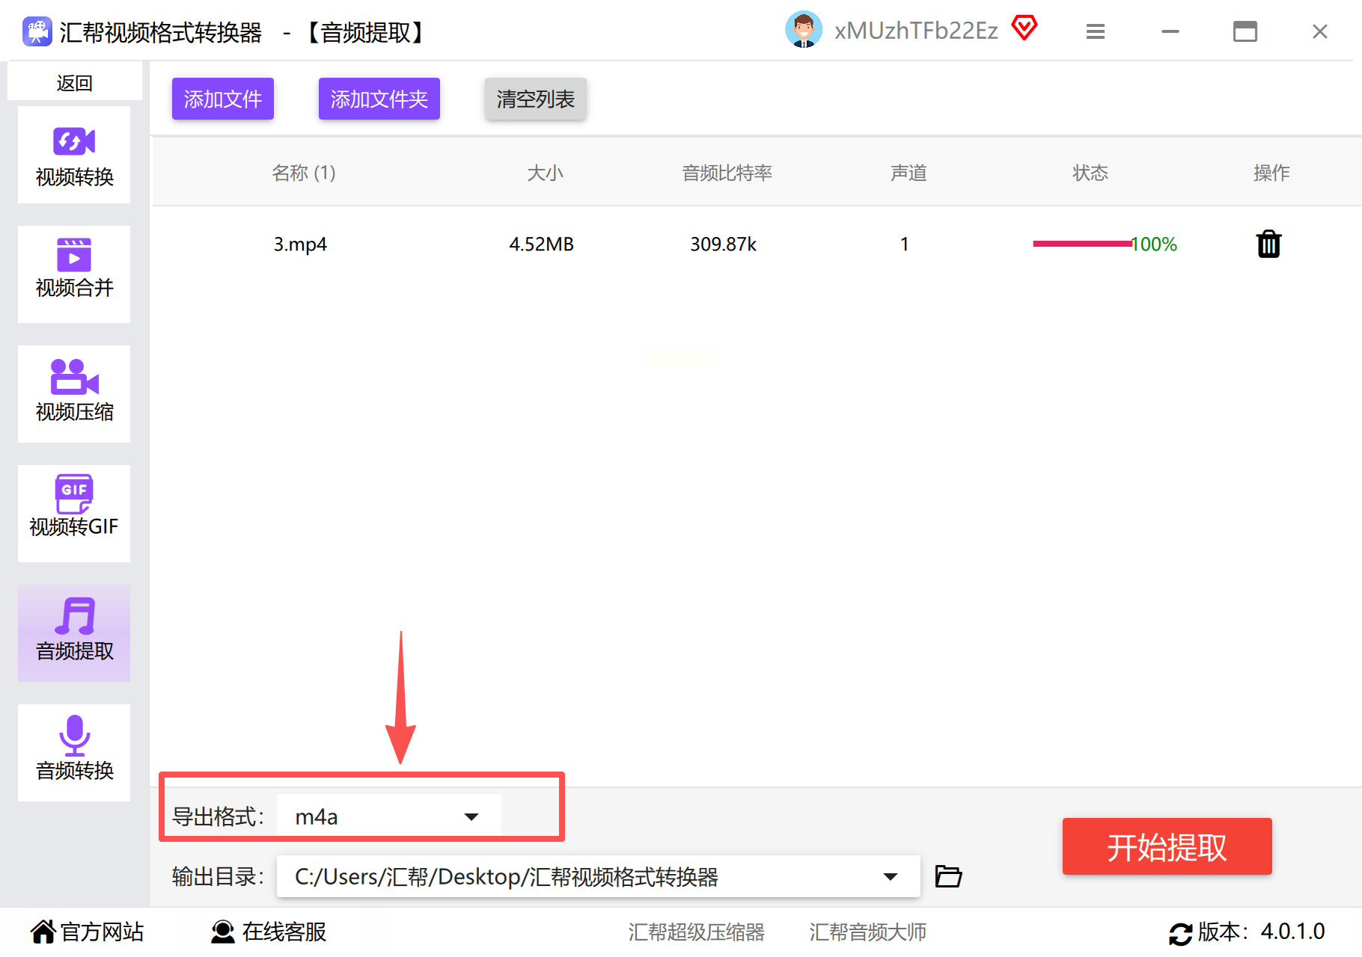1362x957 pixels.
Task: Click Clear List (清空列表)
Action: (536, 99)
